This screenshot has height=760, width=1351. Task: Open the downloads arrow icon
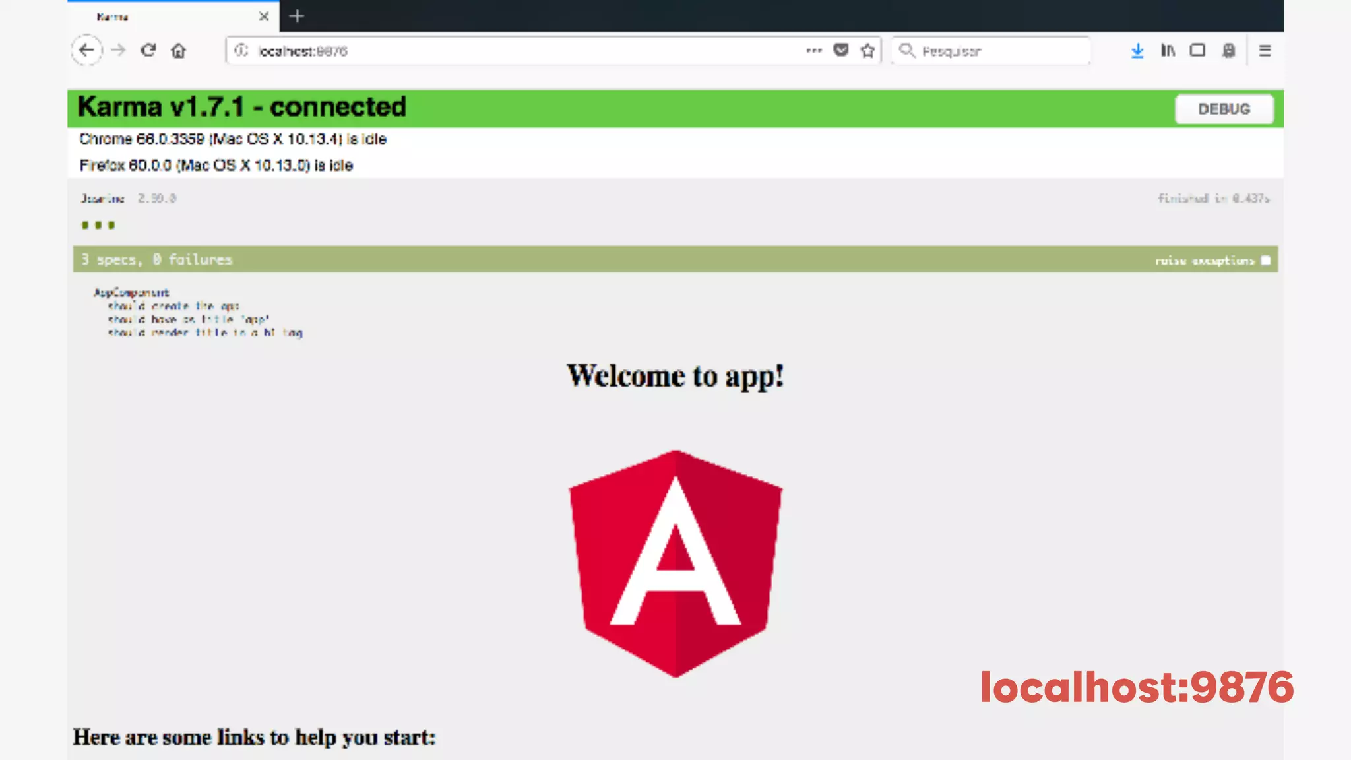click(1137, 51)
